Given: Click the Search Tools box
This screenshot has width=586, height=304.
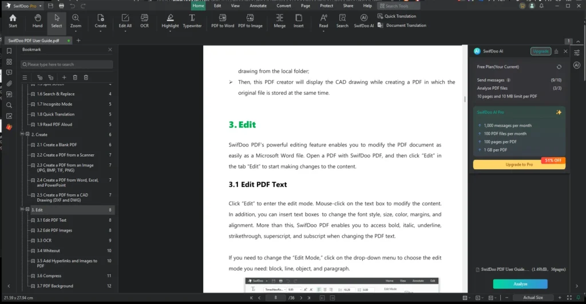Looking at the screenshot, I should pyautogui.click(x=398, y=6).
